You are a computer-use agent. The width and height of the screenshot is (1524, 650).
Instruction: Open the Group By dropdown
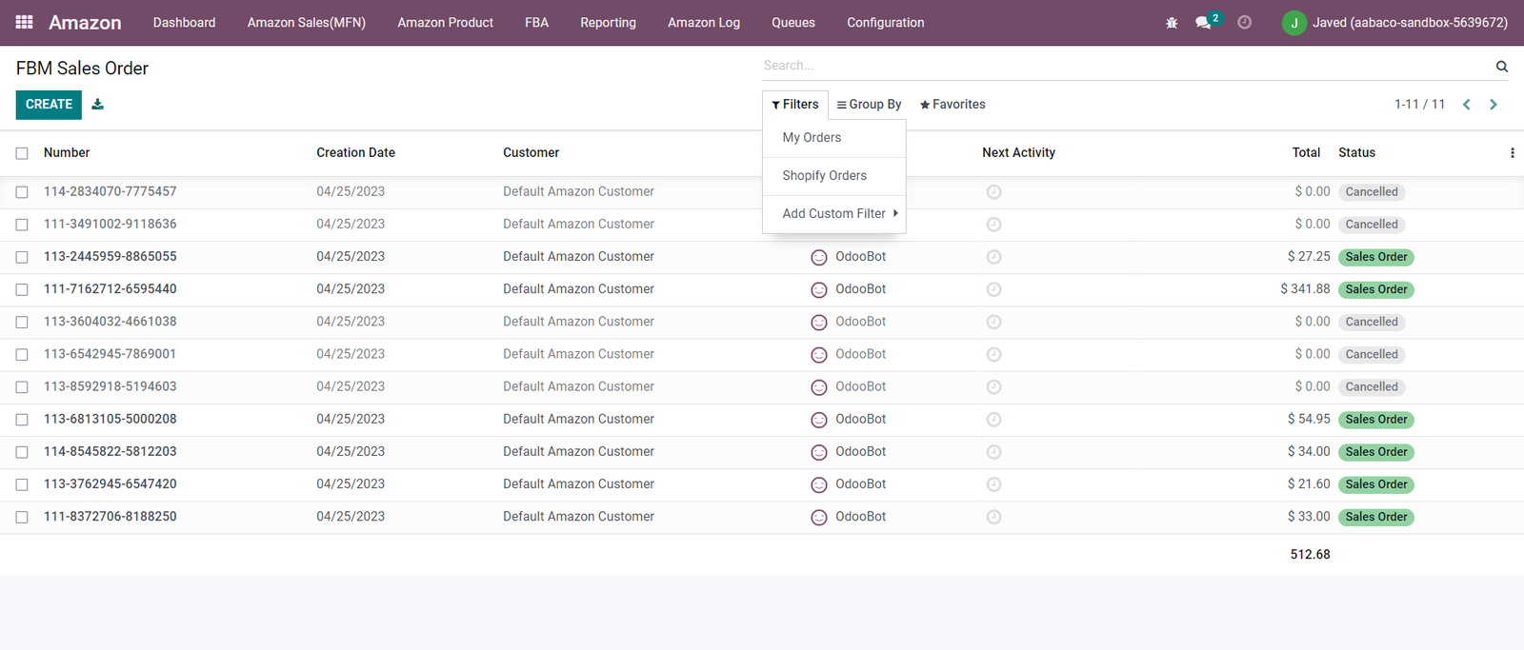(869, 105)
